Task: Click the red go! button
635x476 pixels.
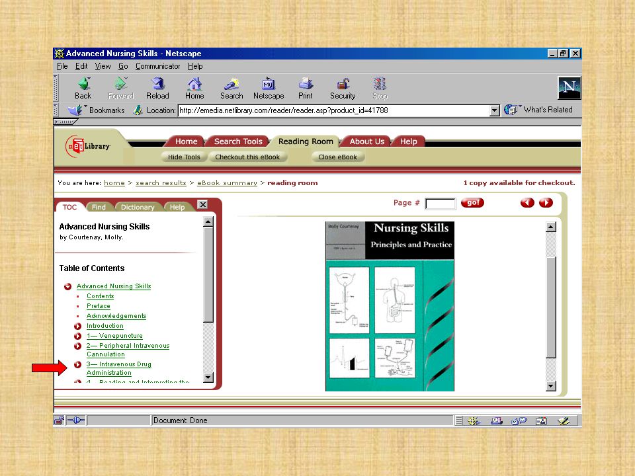Action: [x=472, y=203]
